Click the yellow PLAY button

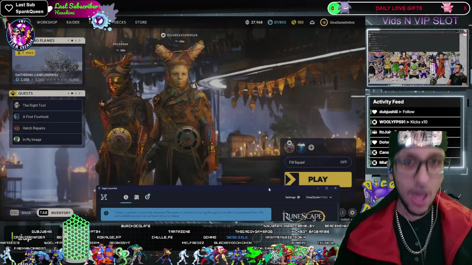(x=318, y=179)
